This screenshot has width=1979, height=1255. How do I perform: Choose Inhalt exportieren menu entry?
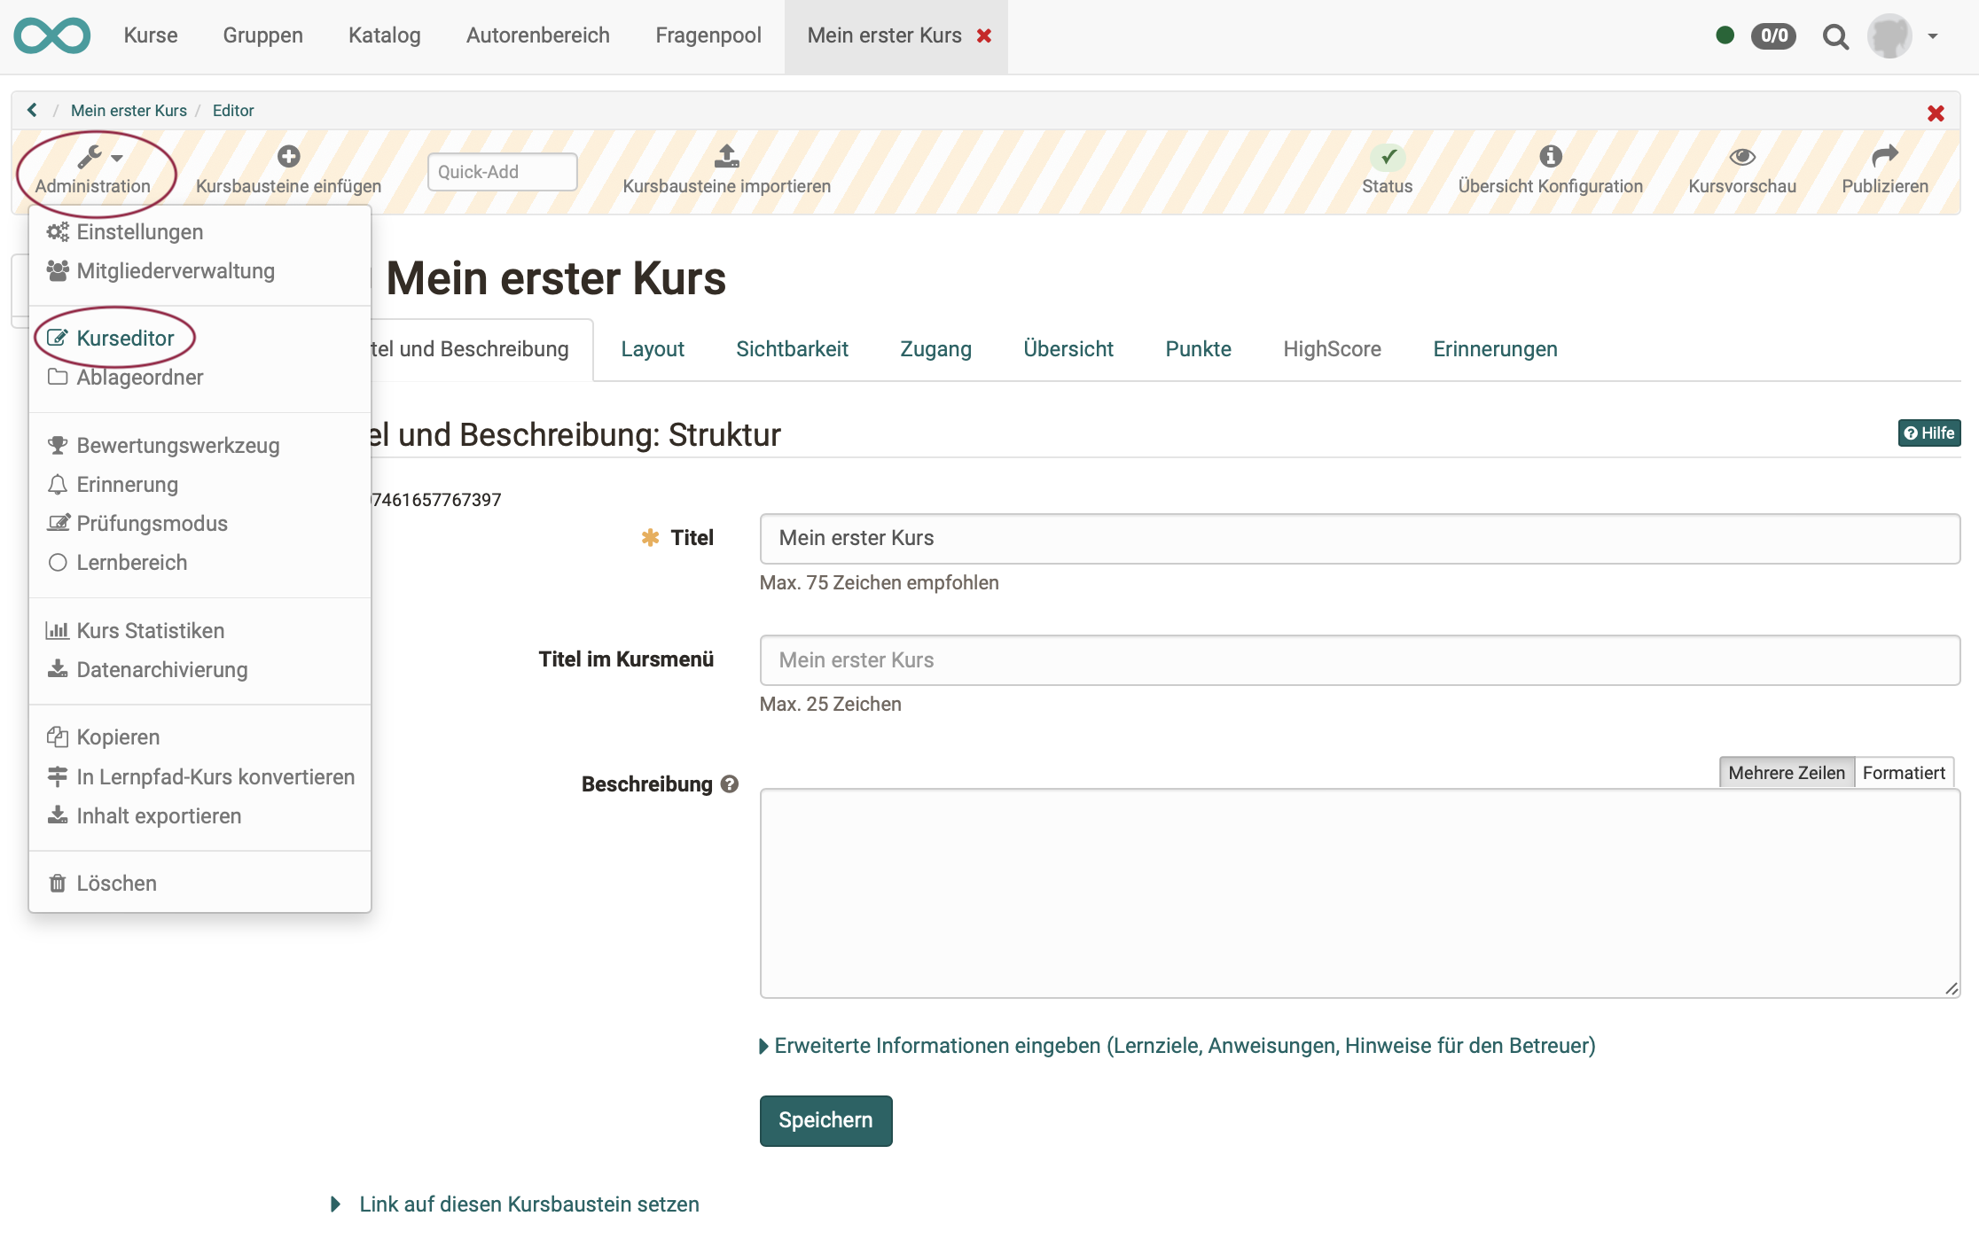pyautogui.click(x=199, y=816)
